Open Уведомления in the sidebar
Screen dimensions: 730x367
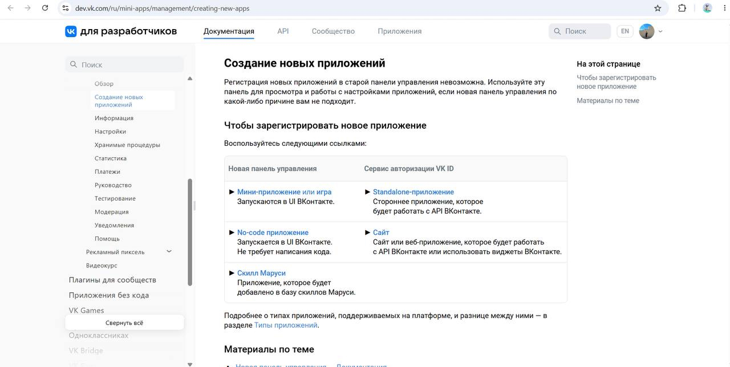click(114, 225)
